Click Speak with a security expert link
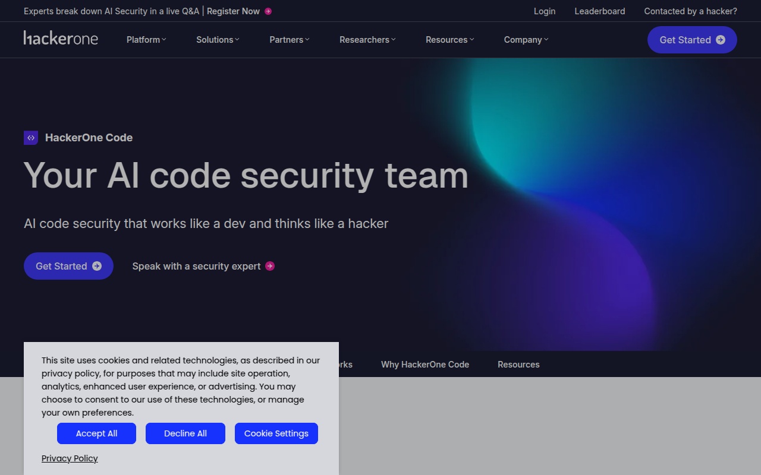Screen dimensions: 761x475 pyautogui.click(x=196, y=266)
